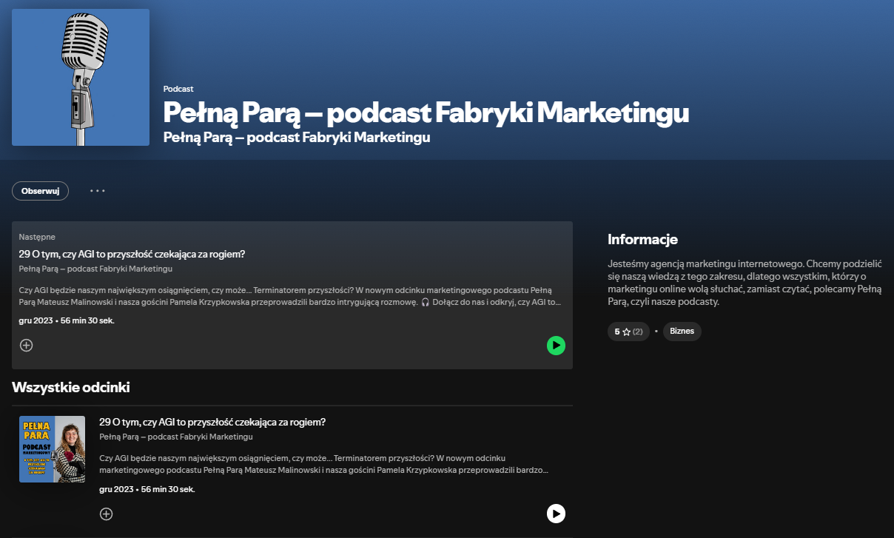The width and height of the screenshot is (894, 538).
Task: Add episode in Wszystkie odcinki list to library
Action: click(106, 514)
